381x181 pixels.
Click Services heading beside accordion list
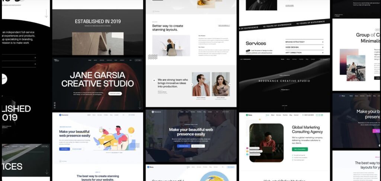point(256,43)
